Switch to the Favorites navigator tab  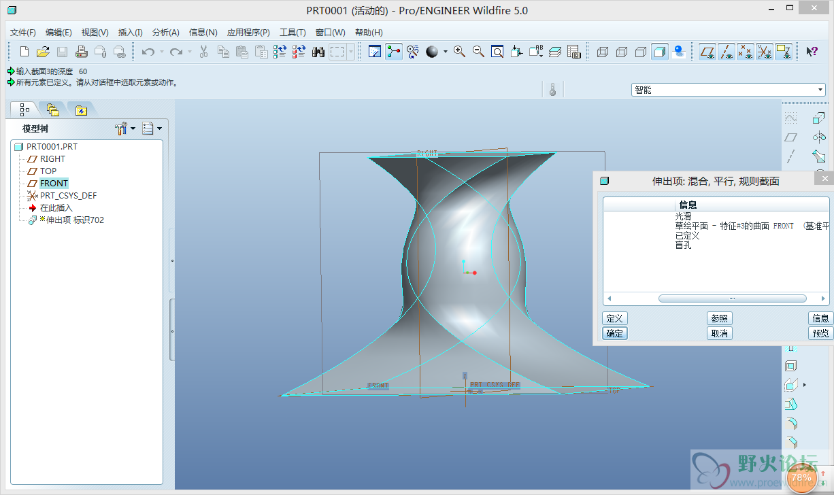(x=81, y=109)
